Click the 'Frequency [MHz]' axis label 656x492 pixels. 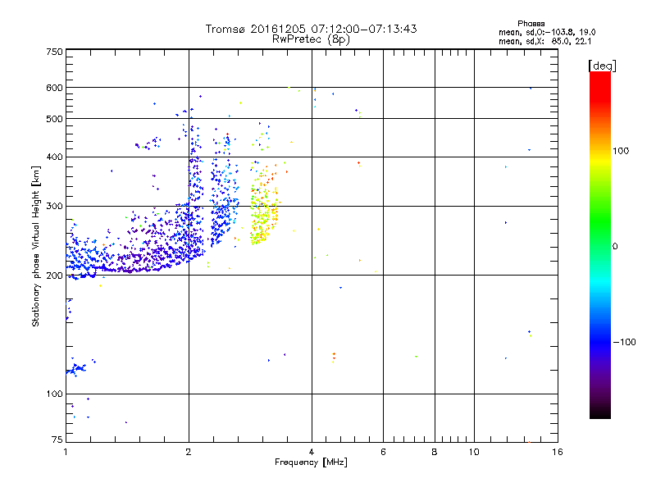[311, 462]
